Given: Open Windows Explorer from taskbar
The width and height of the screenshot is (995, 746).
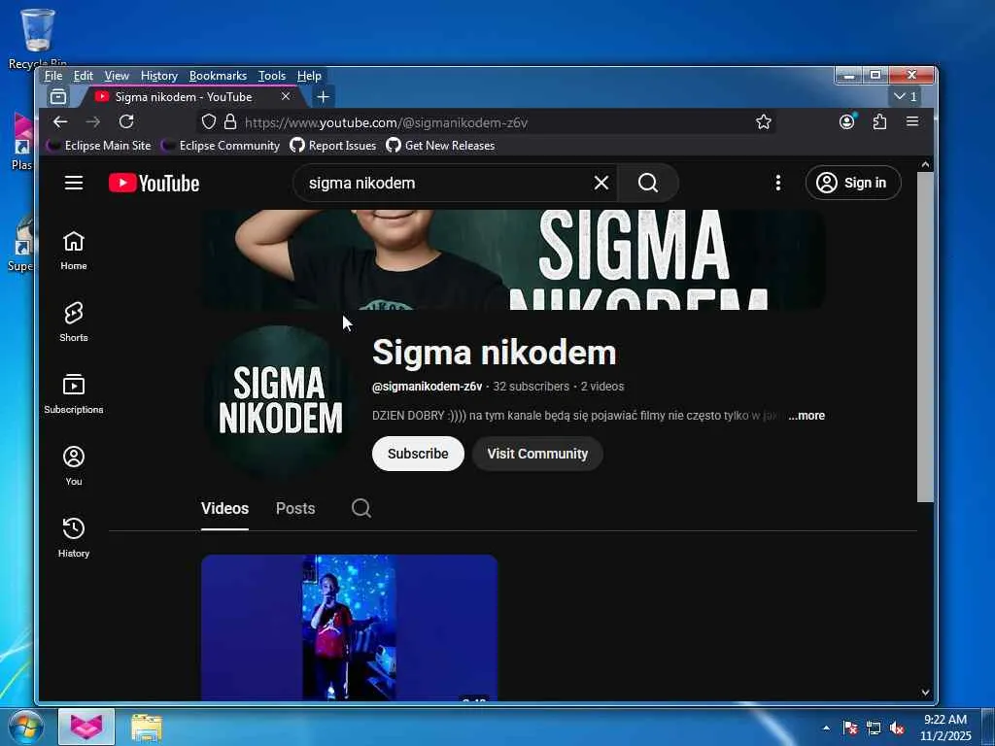Looking at the screenshot, I should [x=147, y=727].
